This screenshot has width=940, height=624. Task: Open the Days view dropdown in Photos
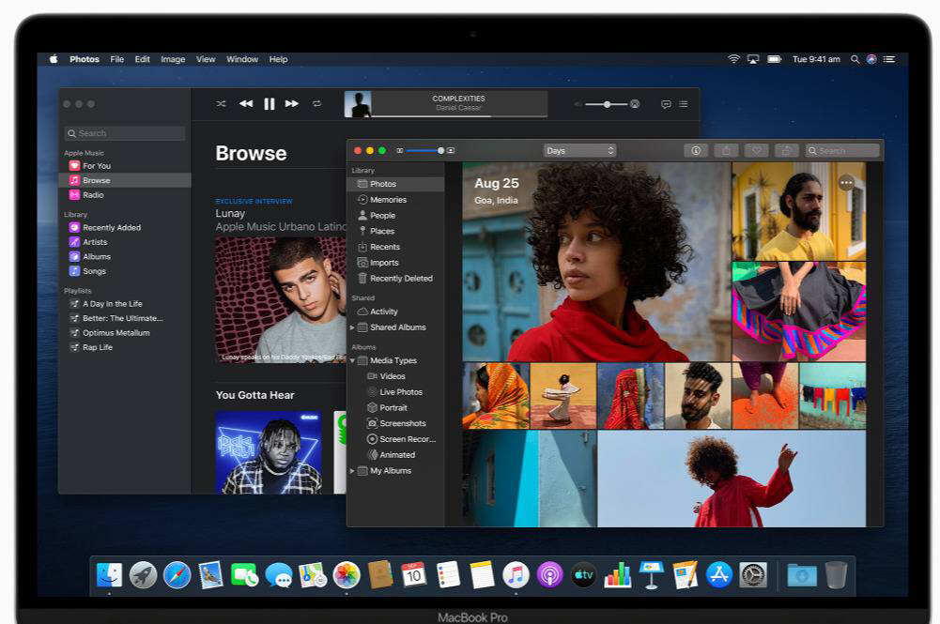point(580,151)
